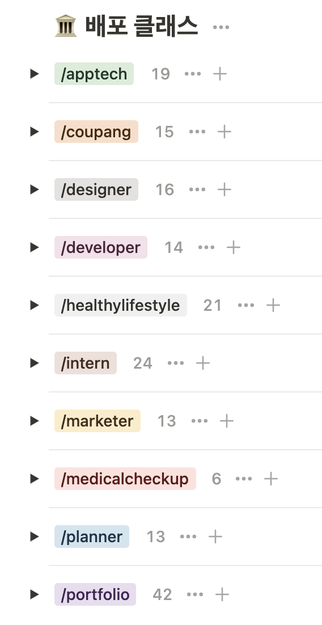Open more options for /medicalcheckup group
Viewport: 322px width, 625px height.
(x=244, y=479)
